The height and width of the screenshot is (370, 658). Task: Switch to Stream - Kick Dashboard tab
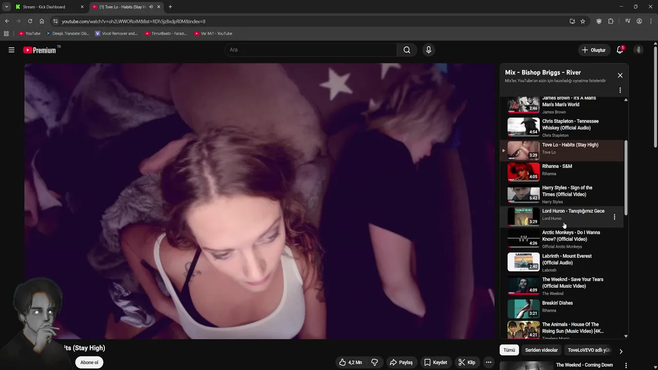click(48, 7)
